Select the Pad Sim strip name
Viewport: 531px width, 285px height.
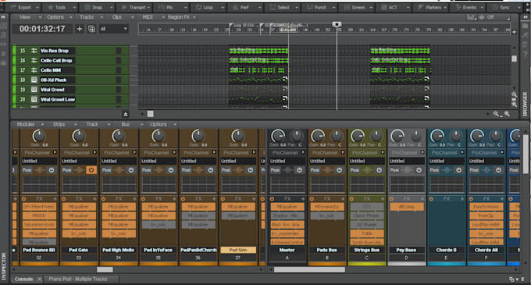[x=238, y=250]
